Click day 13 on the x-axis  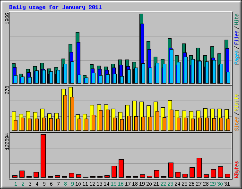(x=99, y=184)
